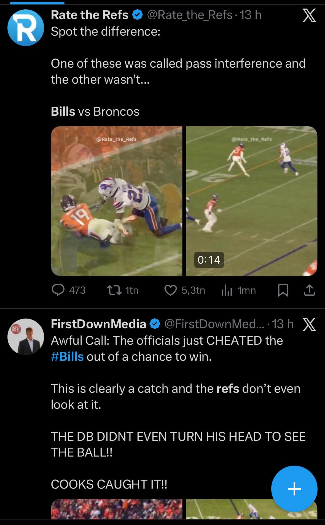325x525 pixels.
Task: Open X logo menu on first tweet
Action: click(309, 15)
